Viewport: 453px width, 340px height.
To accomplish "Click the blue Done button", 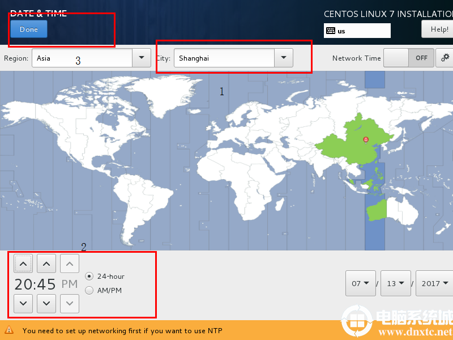I will point(29,29).
